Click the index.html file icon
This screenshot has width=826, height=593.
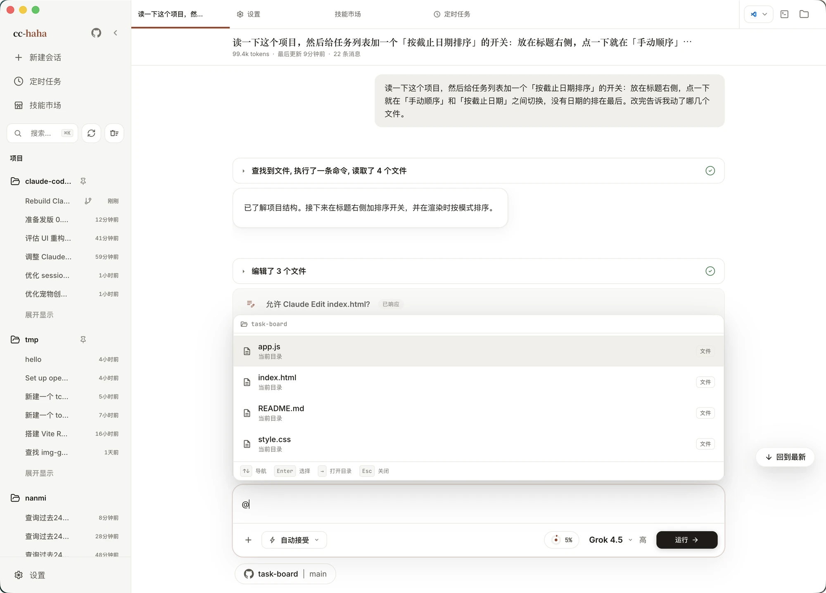247,382
